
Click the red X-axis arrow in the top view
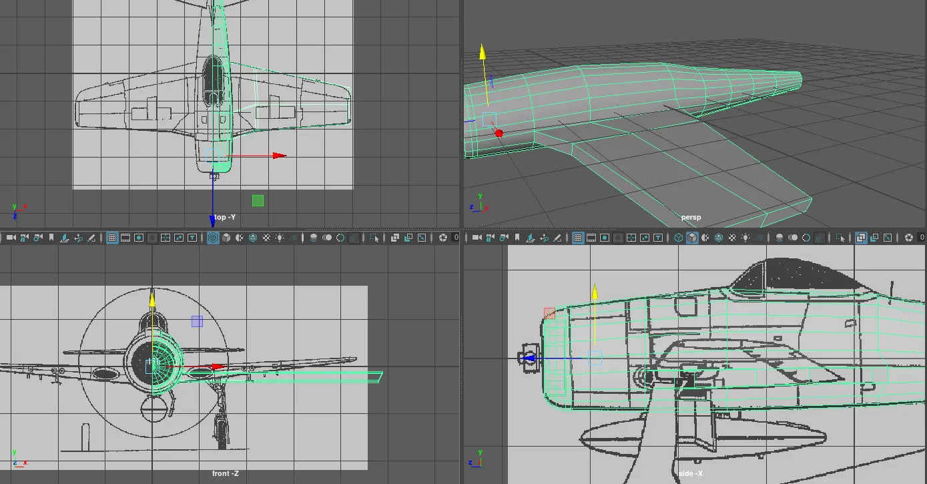[x=279, y=156]
